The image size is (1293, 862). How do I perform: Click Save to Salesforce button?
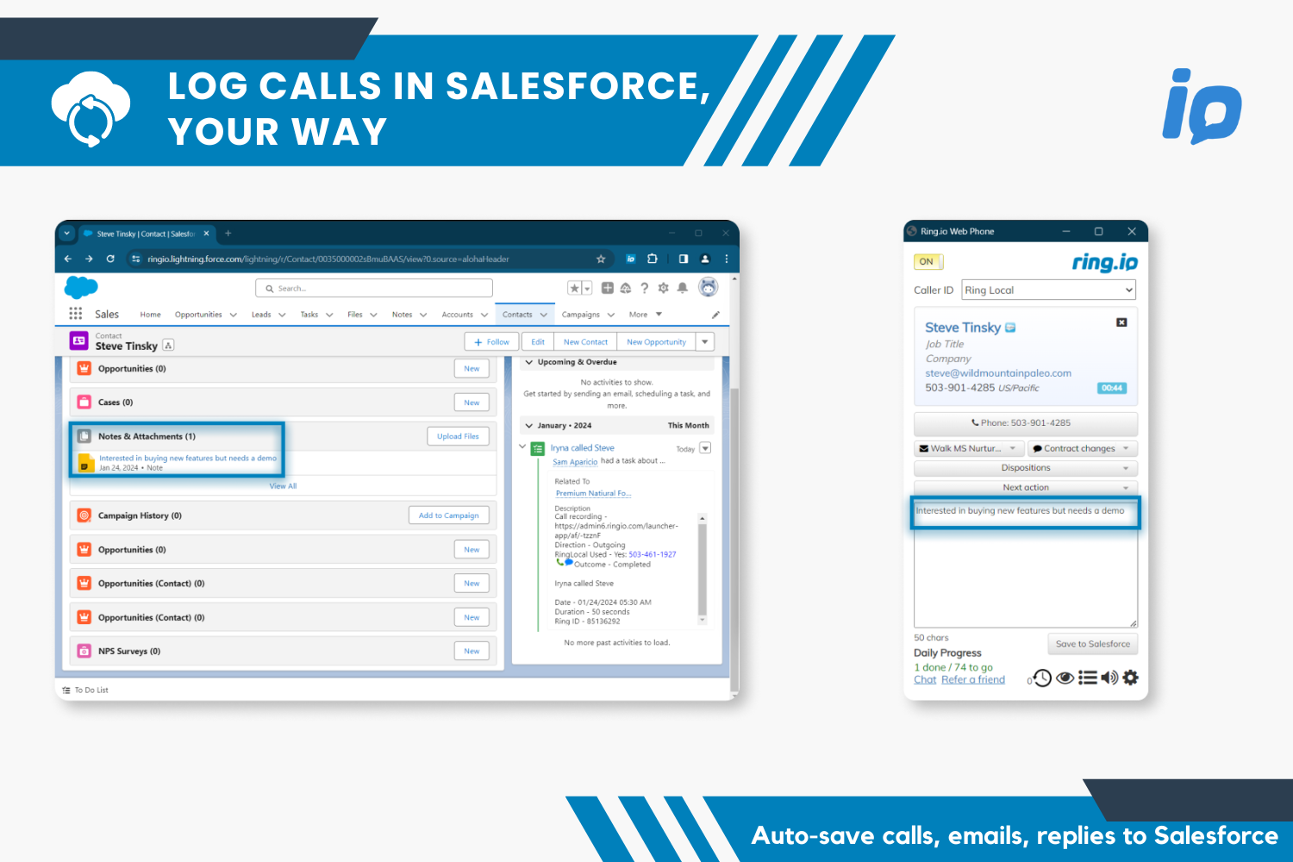[x=1092, y=644]
